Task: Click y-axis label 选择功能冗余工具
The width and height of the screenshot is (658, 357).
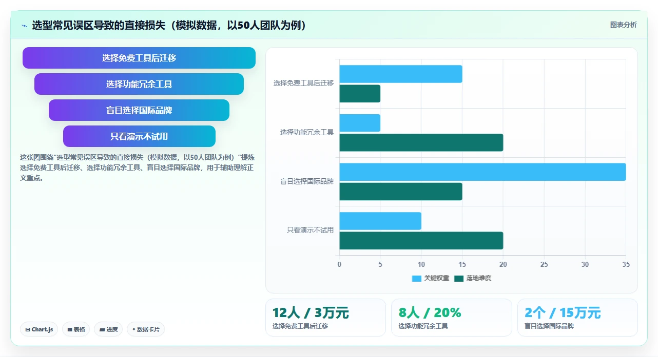Action: pos(307,132)
